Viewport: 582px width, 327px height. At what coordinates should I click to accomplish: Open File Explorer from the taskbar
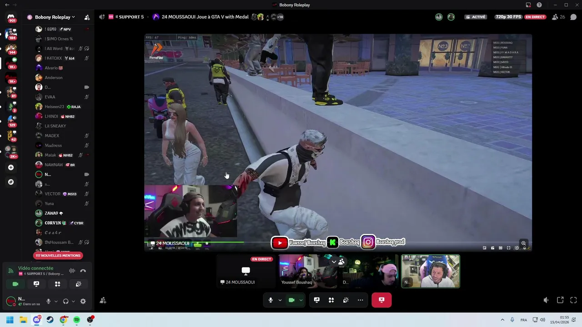pyautogui.click(x=23, y=320)
